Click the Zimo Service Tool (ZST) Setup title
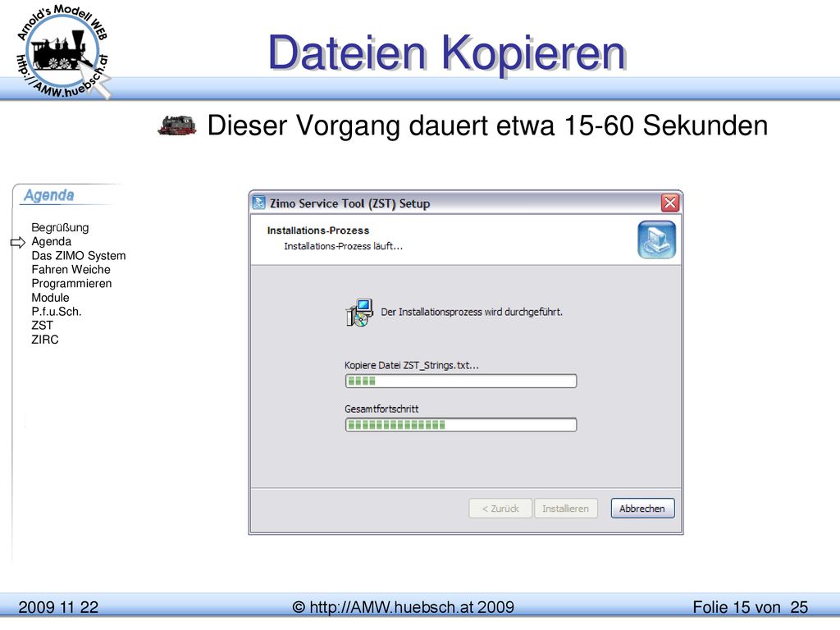 349,203
